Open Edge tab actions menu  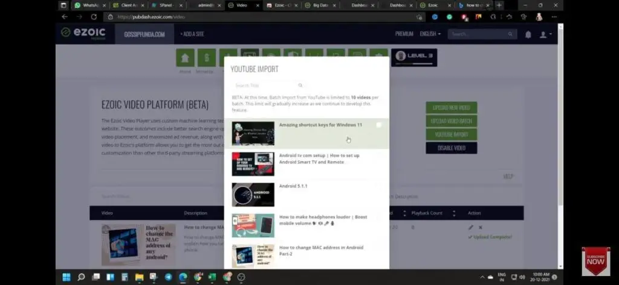(x=63, y=5)
